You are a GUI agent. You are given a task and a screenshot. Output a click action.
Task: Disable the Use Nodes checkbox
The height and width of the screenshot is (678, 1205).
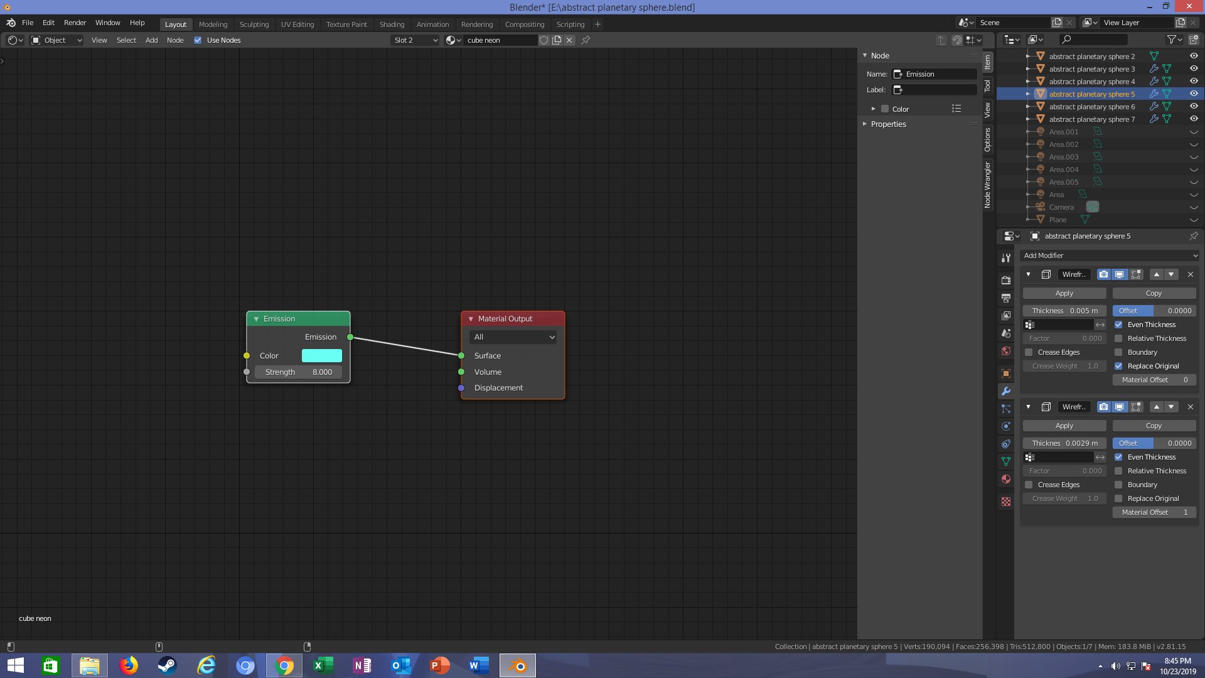(198, 40)
